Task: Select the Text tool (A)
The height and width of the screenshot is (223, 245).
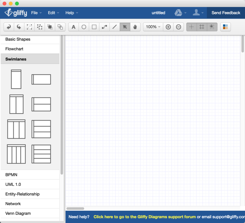Action: click(x=73, y=27)
